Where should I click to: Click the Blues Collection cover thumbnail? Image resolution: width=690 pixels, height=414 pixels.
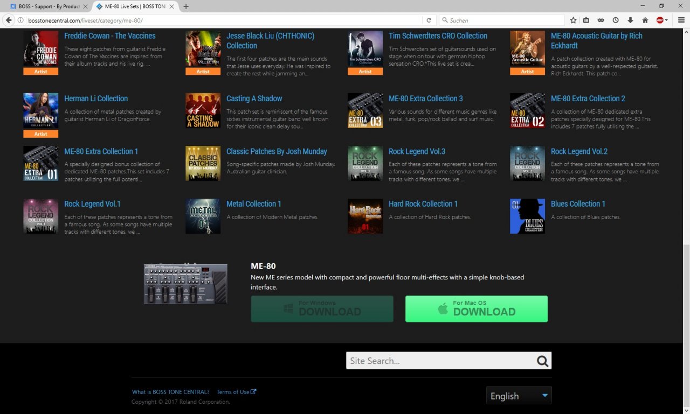[x=527, y=216]
